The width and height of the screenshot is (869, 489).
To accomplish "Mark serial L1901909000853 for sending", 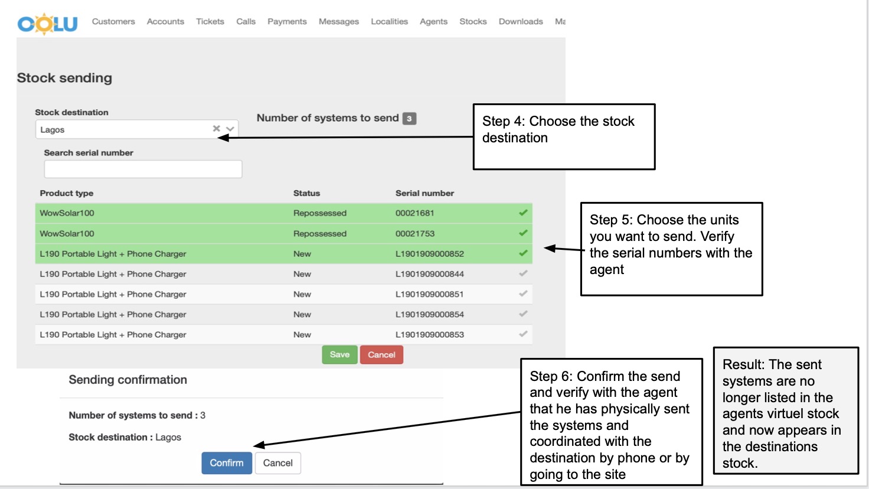I will point(523,334).
